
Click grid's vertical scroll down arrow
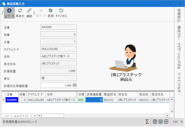pos(172,111)
